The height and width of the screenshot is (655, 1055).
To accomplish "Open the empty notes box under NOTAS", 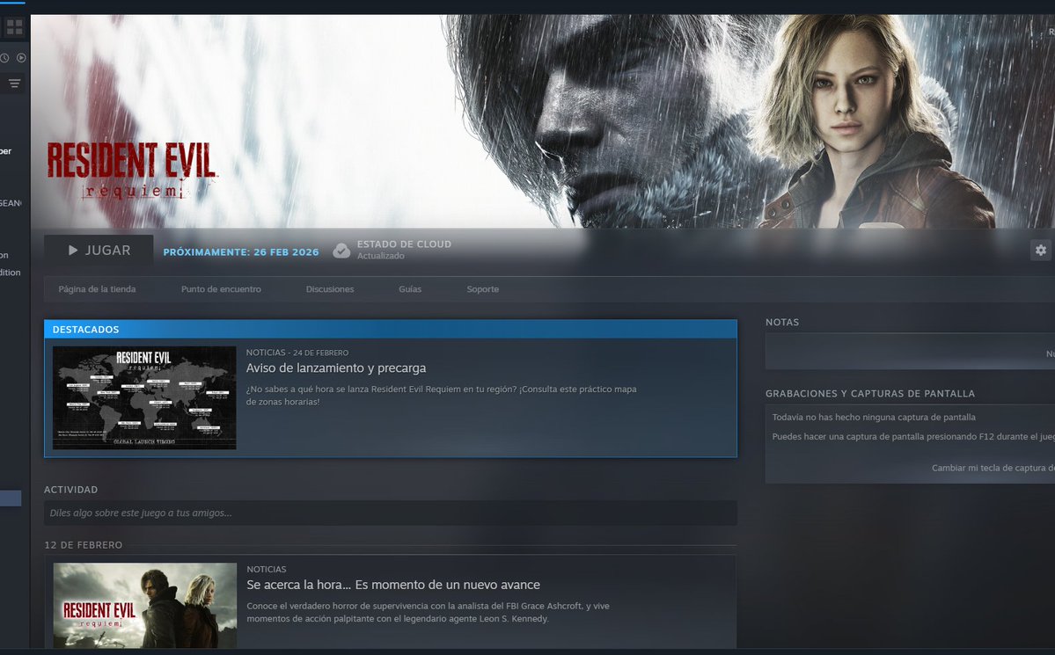I will (x=910, y=352).
